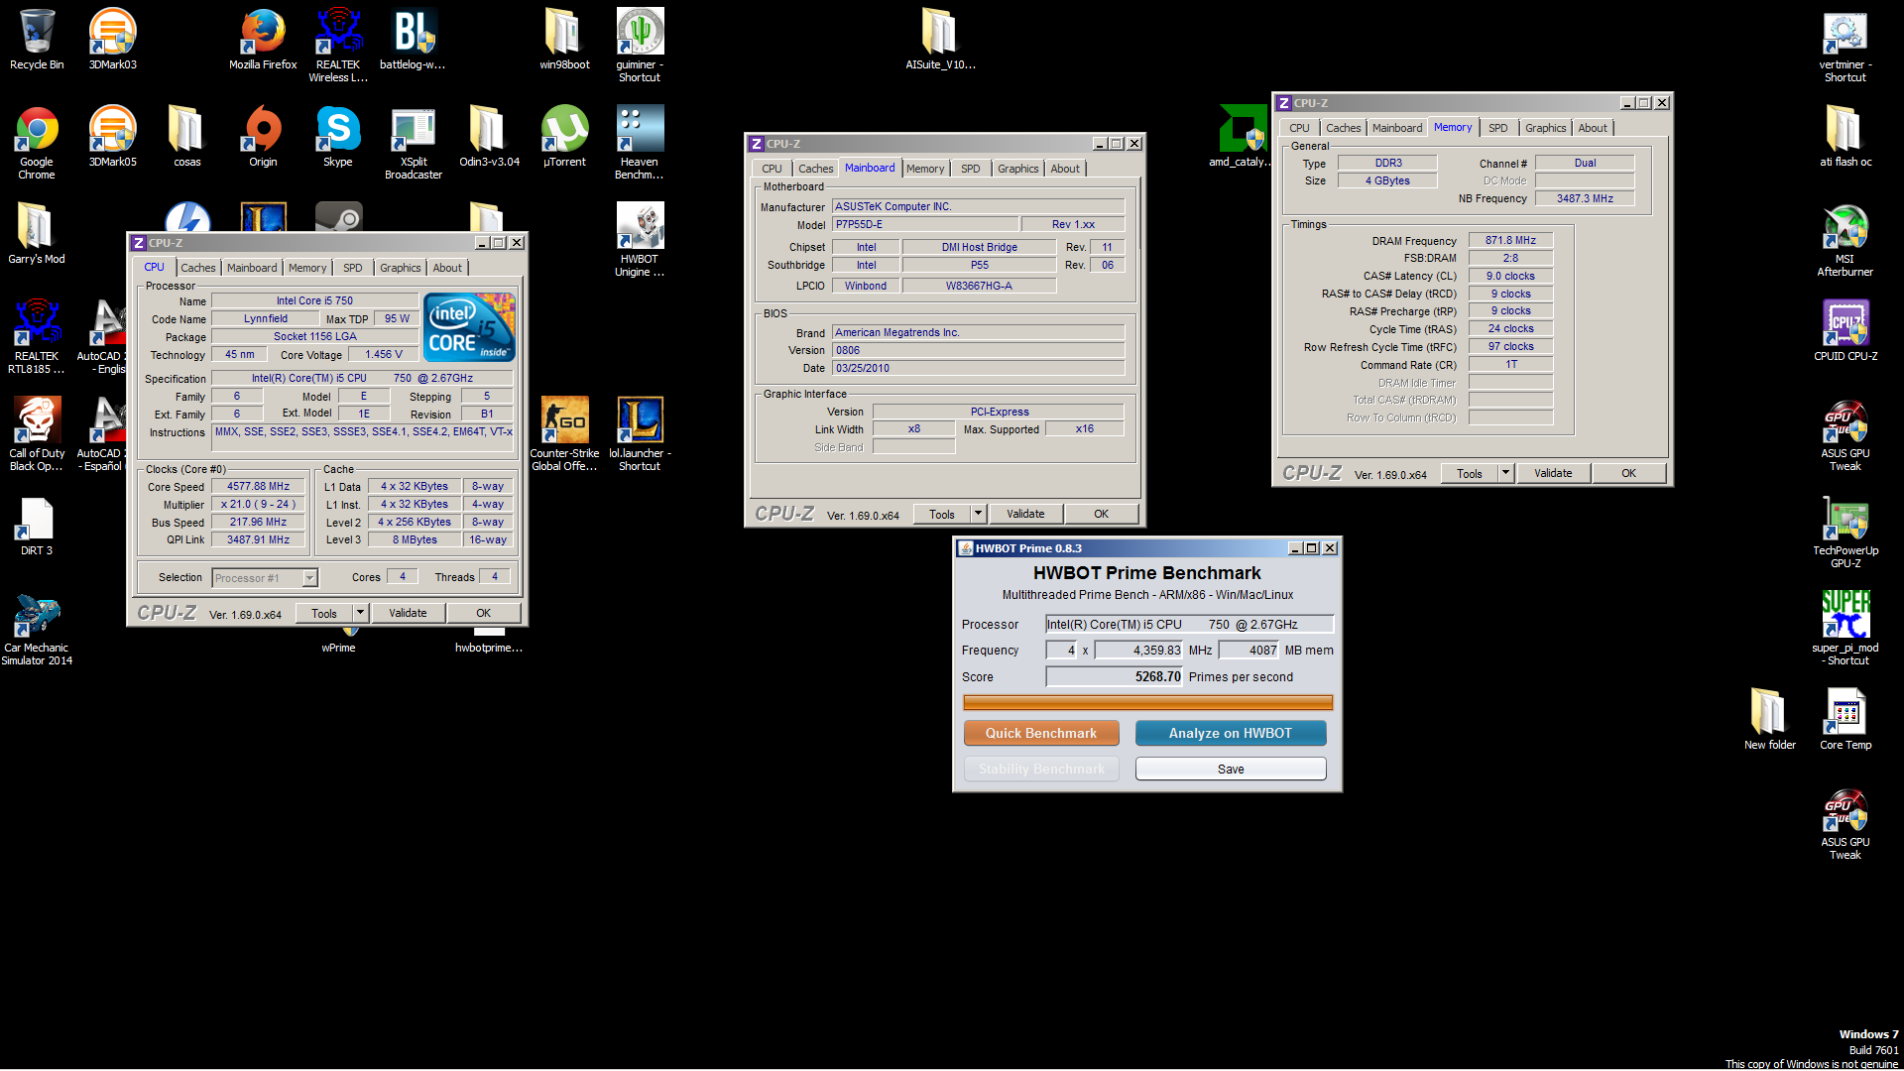Click Core Speed value 4577.88 MHz

pyautogui.click(x=258, y=486)
